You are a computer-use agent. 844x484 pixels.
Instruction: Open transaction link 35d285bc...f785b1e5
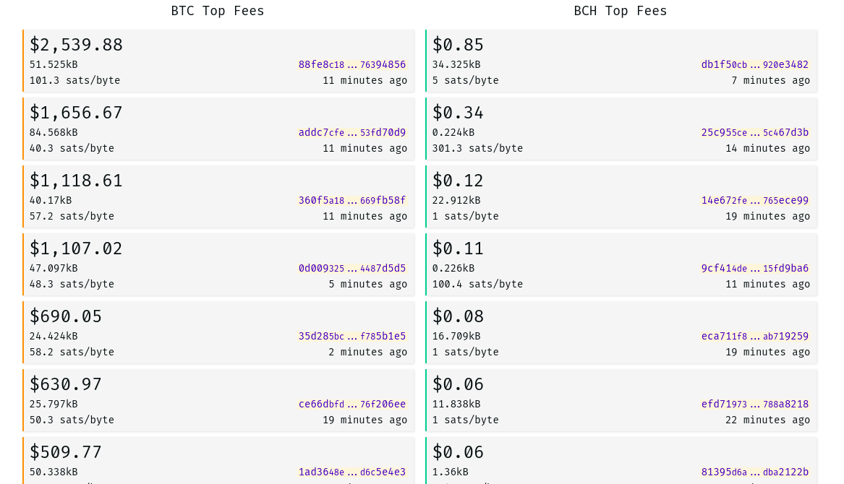tap(352, 336)
